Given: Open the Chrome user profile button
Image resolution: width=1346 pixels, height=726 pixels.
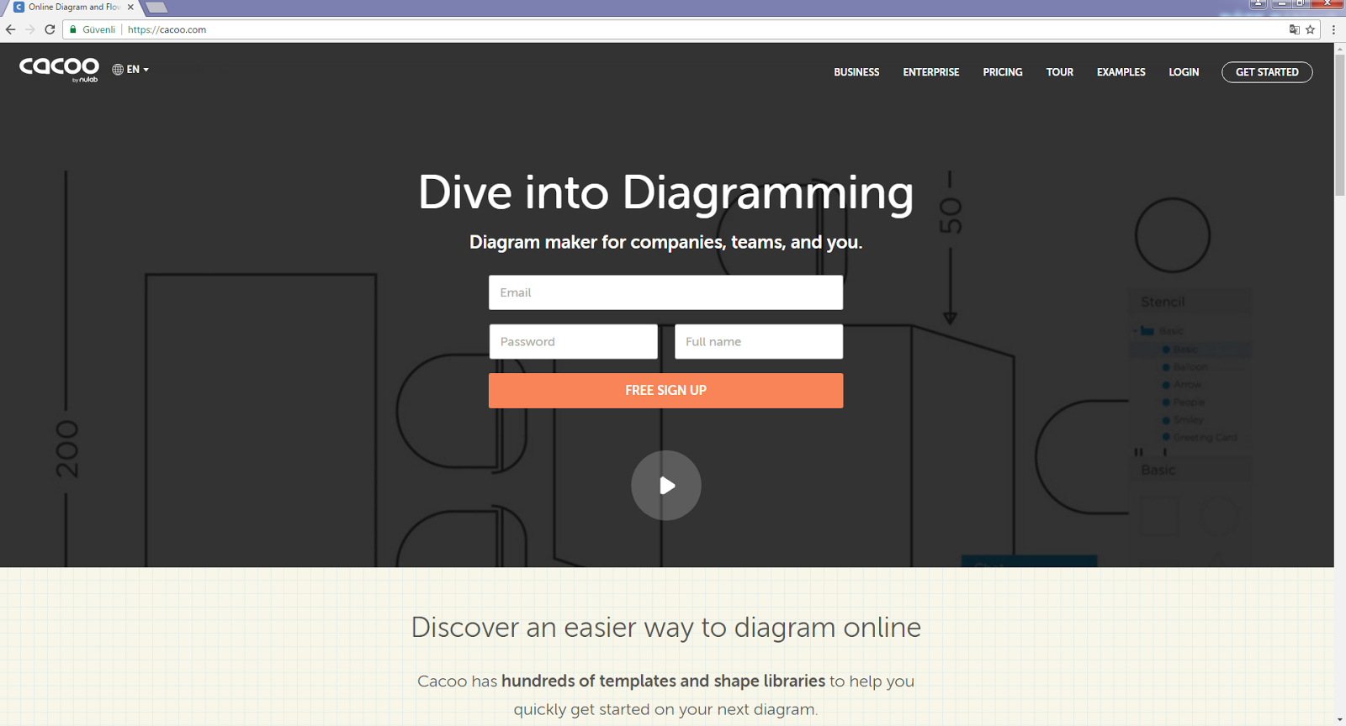Looking at the screenshot, I should pyautogui.click(x=1259, y=4).
